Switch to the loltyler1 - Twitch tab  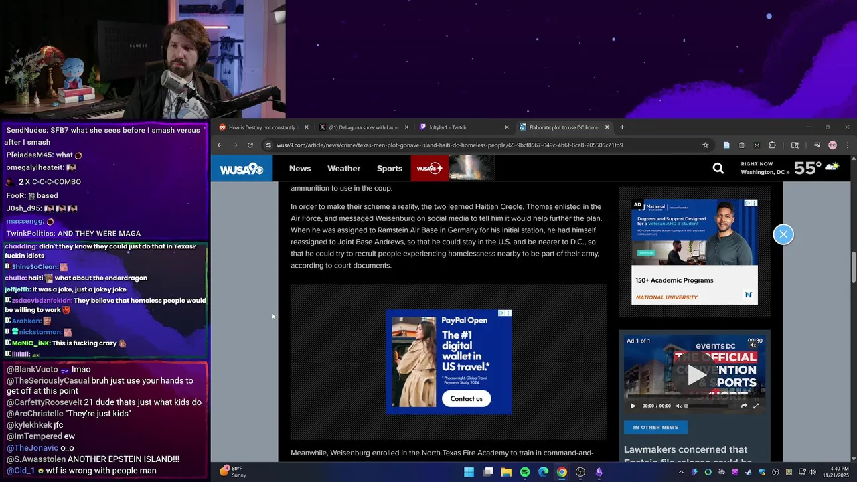point(462,127)
